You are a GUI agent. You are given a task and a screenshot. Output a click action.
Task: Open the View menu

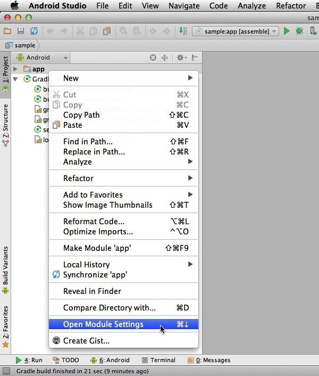tap(150, 5)
